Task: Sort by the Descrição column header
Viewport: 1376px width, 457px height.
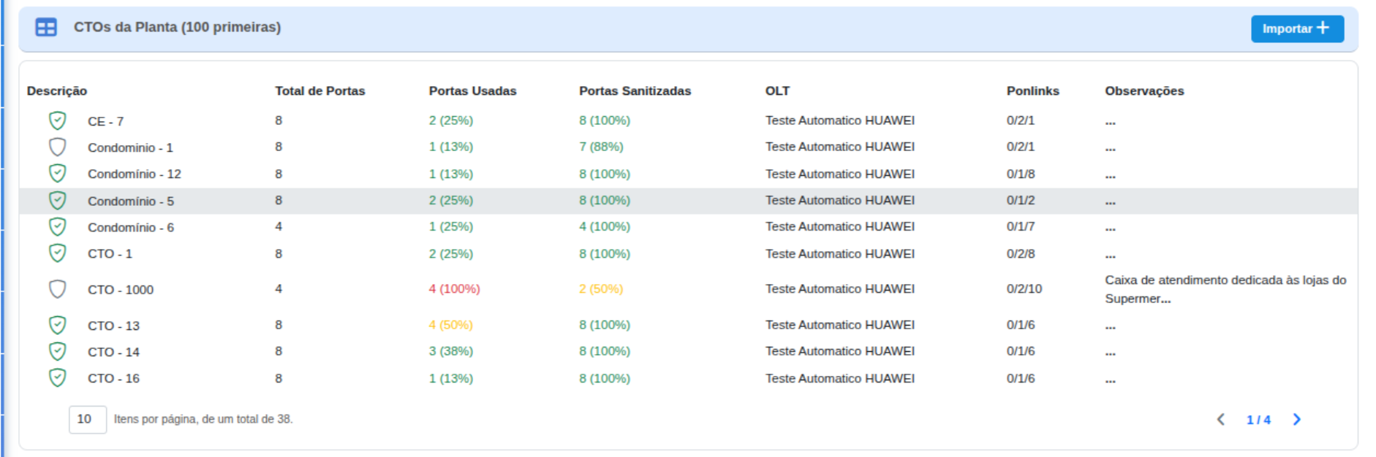Action: (x=57, y=91)
